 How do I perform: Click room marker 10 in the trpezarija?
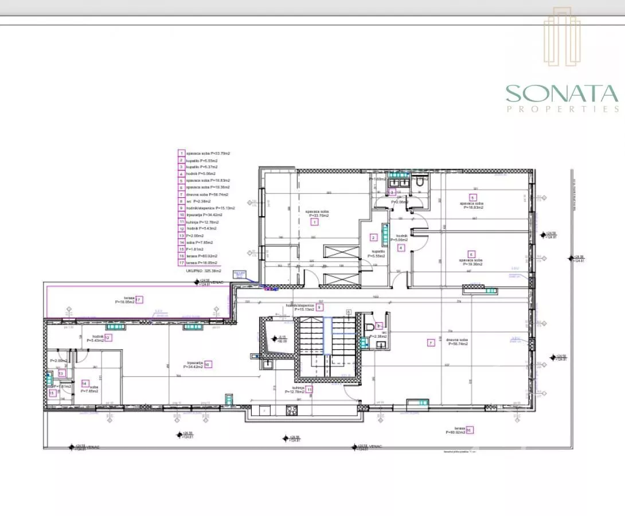tap(208, 363)
